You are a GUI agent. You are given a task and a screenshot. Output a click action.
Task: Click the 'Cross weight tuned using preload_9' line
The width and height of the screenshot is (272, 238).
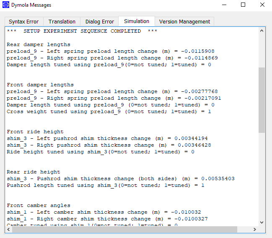[109, 111]
